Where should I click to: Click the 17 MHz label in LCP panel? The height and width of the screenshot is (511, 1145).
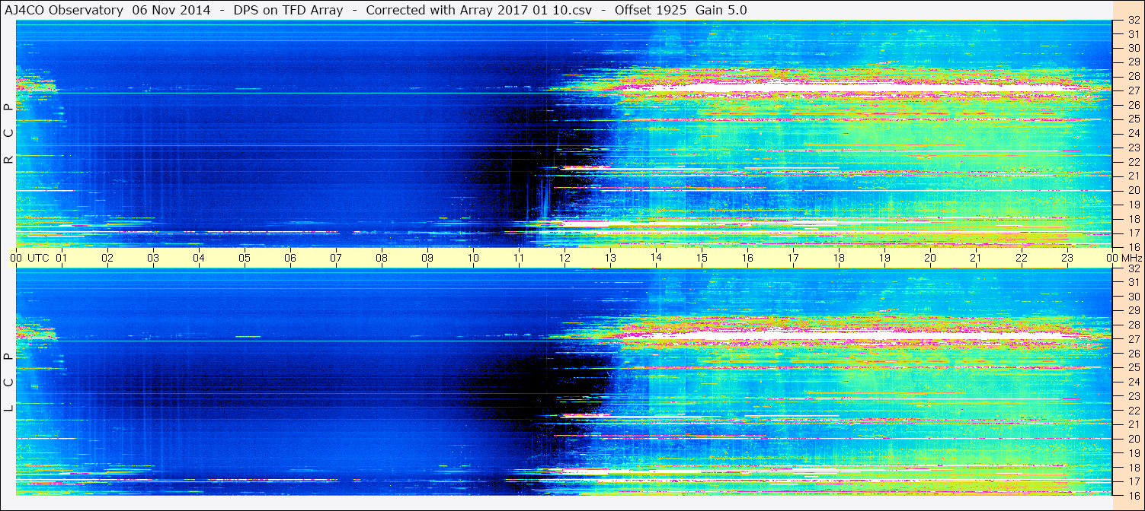1133,481
